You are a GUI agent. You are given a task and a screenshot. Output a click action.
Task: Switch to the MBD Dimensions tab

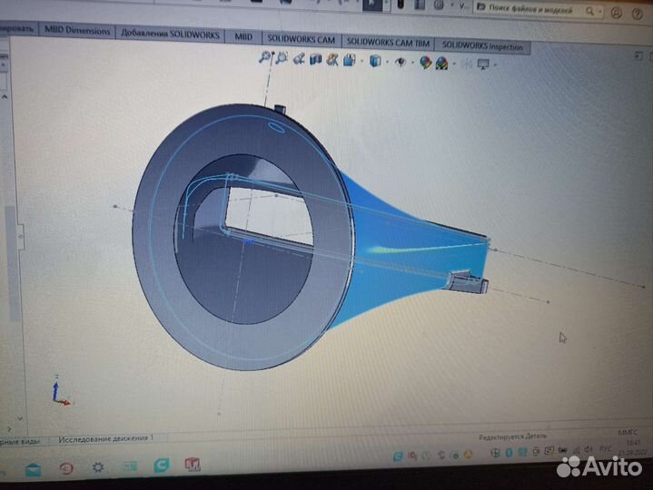tap(76, 32)
